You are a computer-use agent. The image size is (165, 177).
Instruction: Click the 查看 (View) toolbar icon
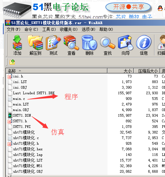(71, 45)
